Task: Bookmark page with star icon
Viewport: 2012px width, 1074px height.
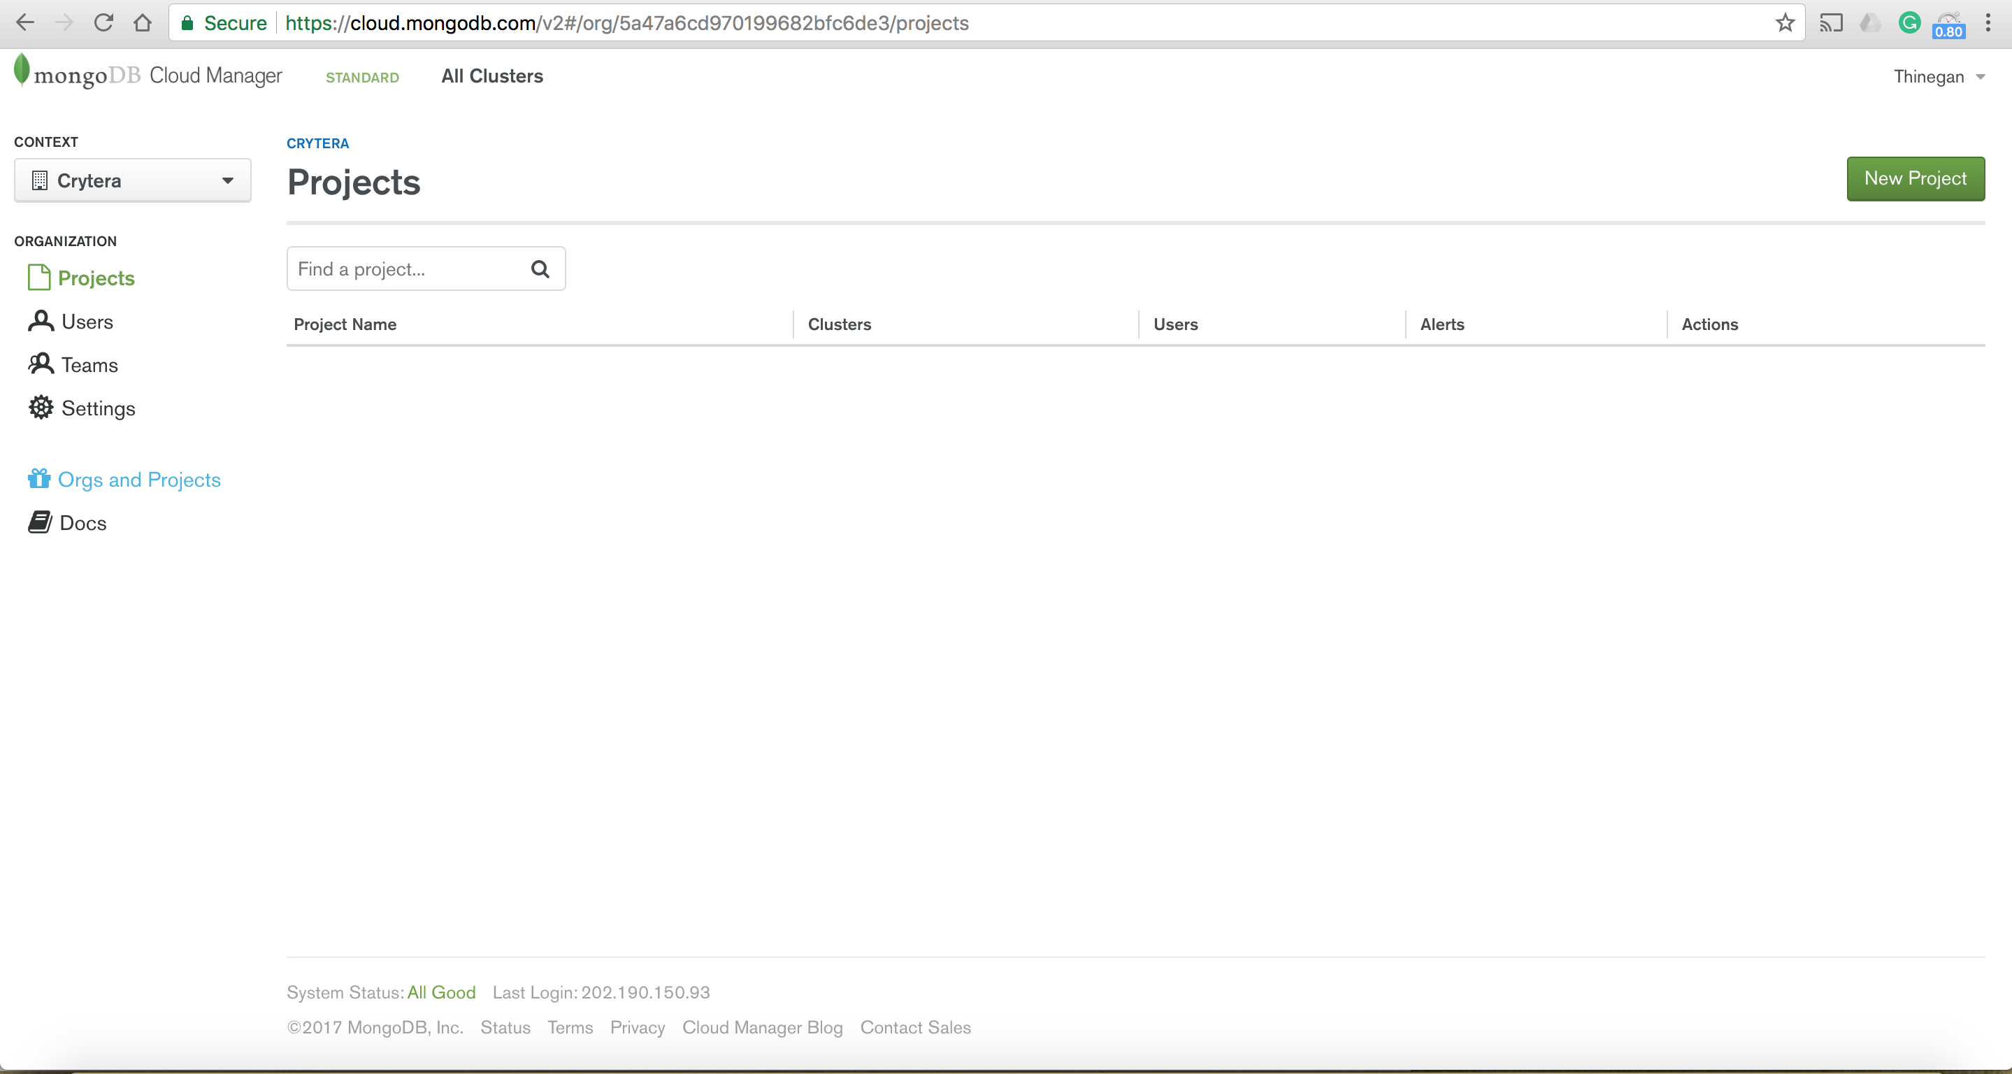Action: click(1785, 22)
